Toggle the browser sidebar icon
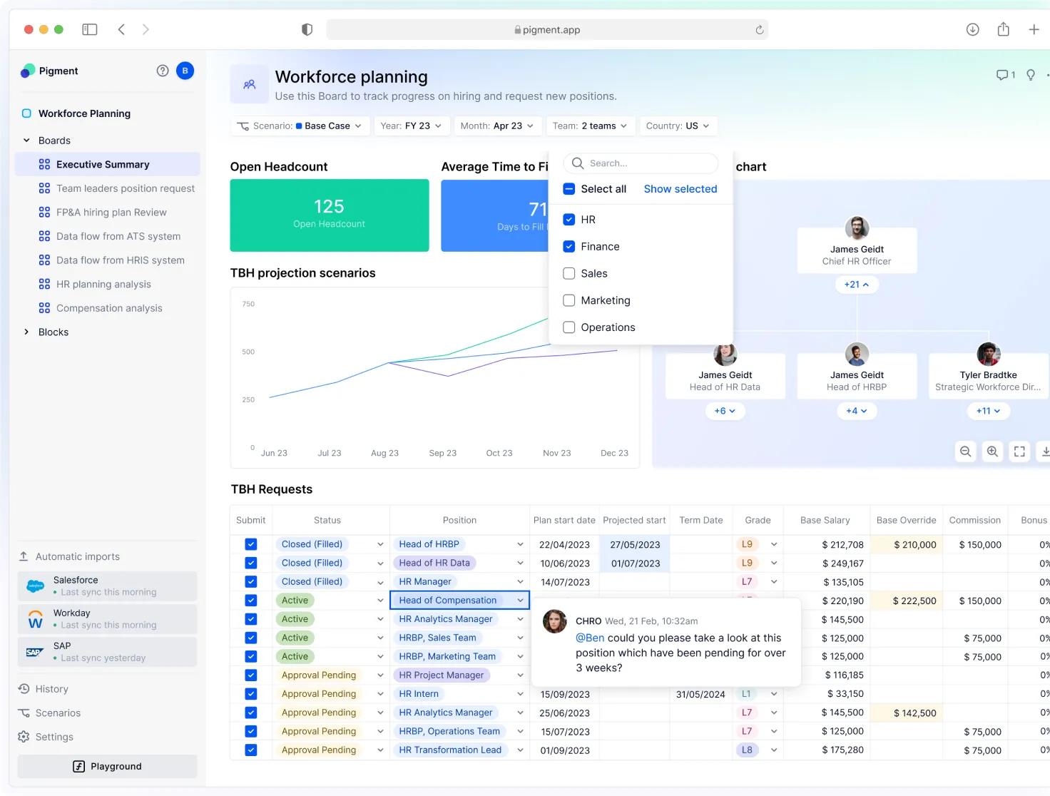 click(x=90, y=29)
